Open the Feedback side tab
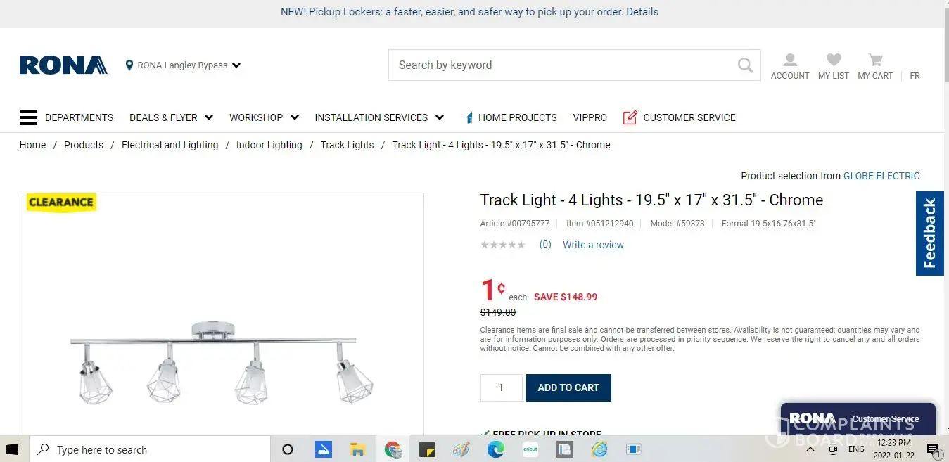The width and height of the screenshot is (949, 462). [929, 233]
